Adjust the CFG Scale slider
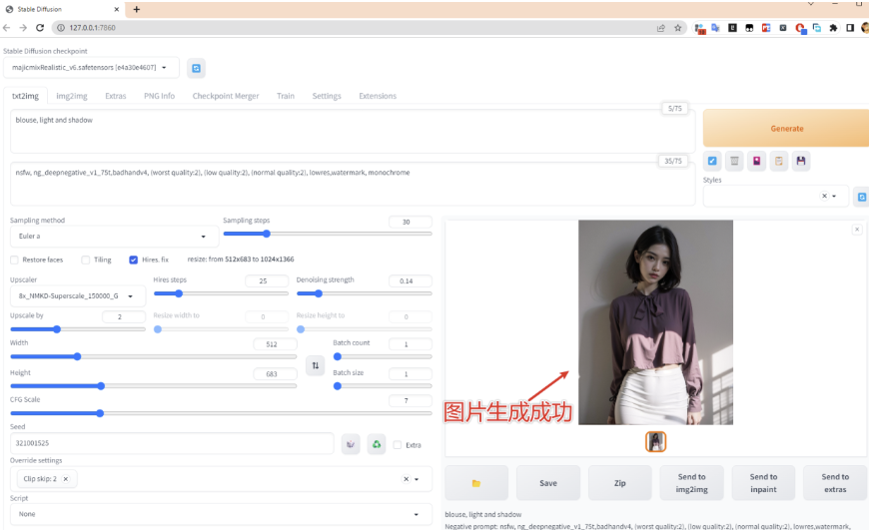869x530 pixels. click(221, 413)
